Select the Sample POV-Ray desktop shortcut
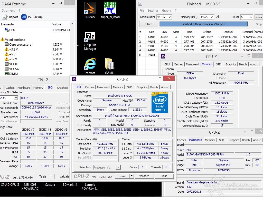The image size is (263, 197). (x=90, y=186)
